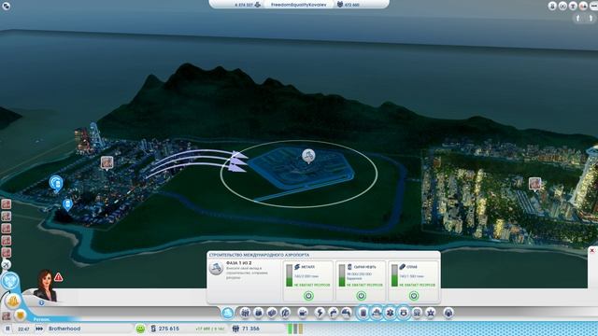The image size is (598, 336).
Task: Open the last round icon at toolbar's right end
Action: (448, 313)
